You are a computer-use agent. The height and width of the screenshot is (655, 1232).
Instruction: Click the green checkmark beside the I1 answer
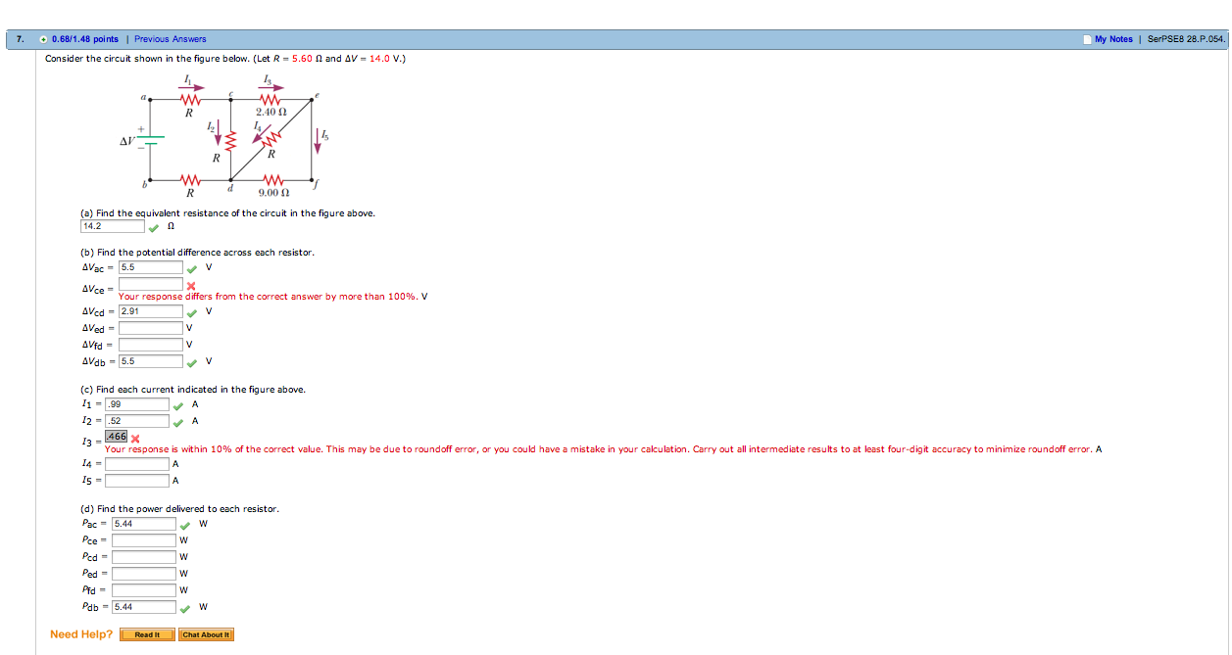(x=177, y=404)
